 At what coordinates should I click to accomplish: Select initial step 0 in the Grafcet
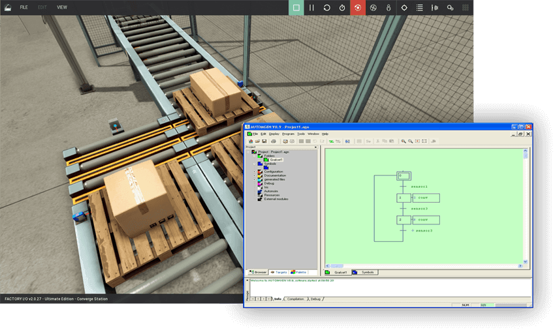pyautogui.click(x=404, y=175)
